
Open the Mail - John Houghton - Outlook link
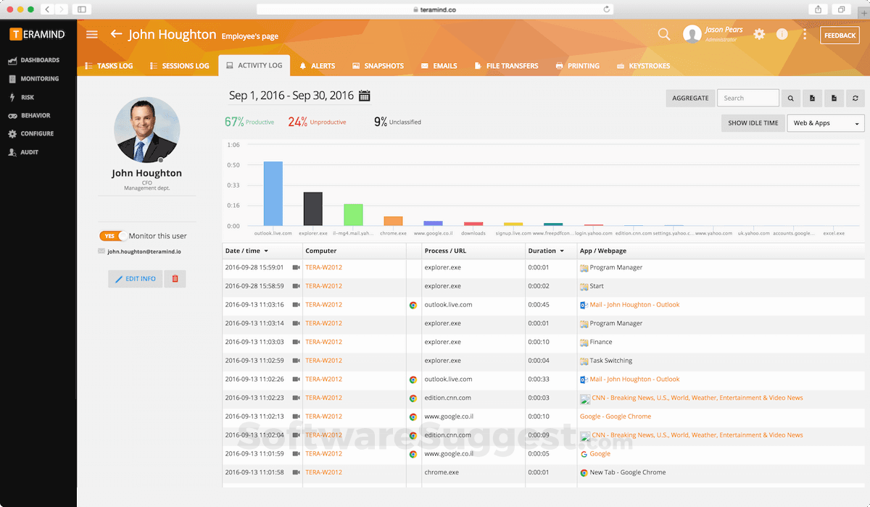[x=634, y=305]
